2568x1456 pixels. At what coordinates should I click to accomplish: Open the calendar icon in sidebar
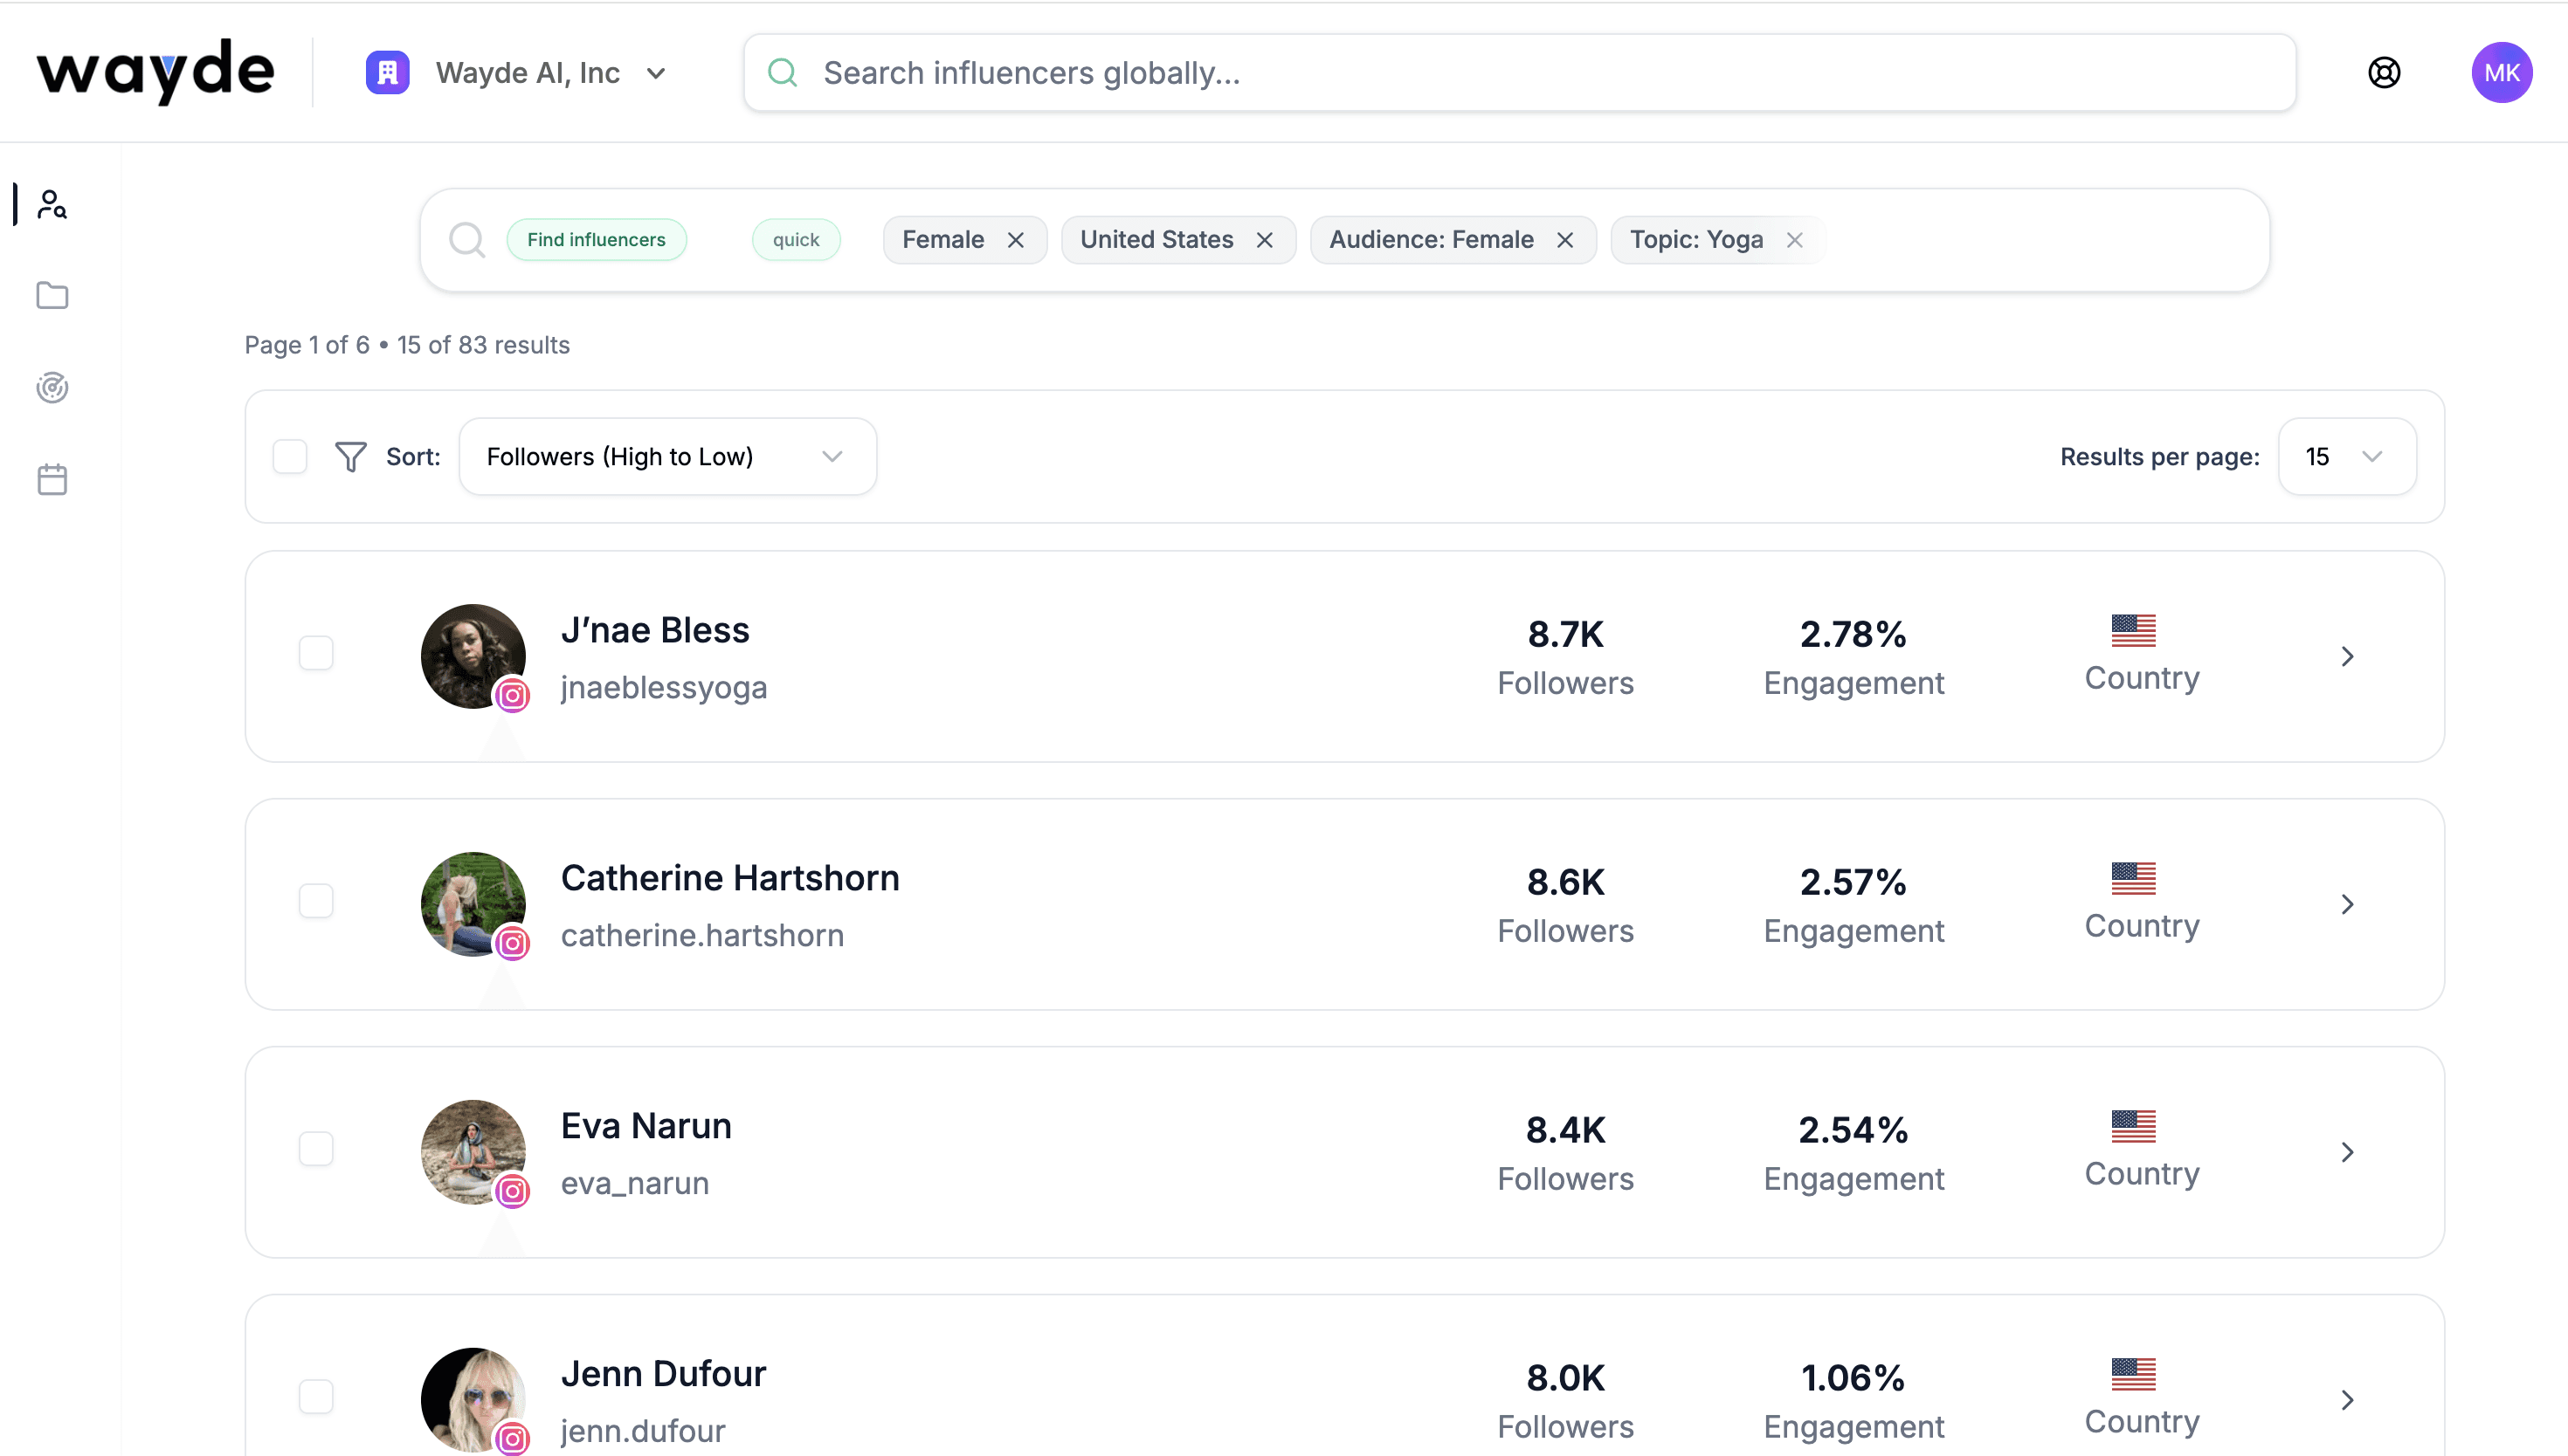tap(52, 480)
